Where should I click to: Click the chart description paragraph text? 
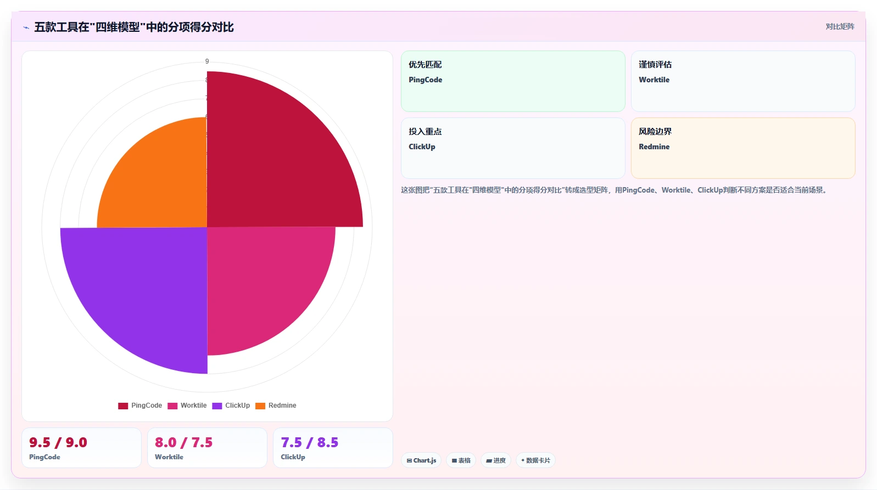[x=615, y=190]
